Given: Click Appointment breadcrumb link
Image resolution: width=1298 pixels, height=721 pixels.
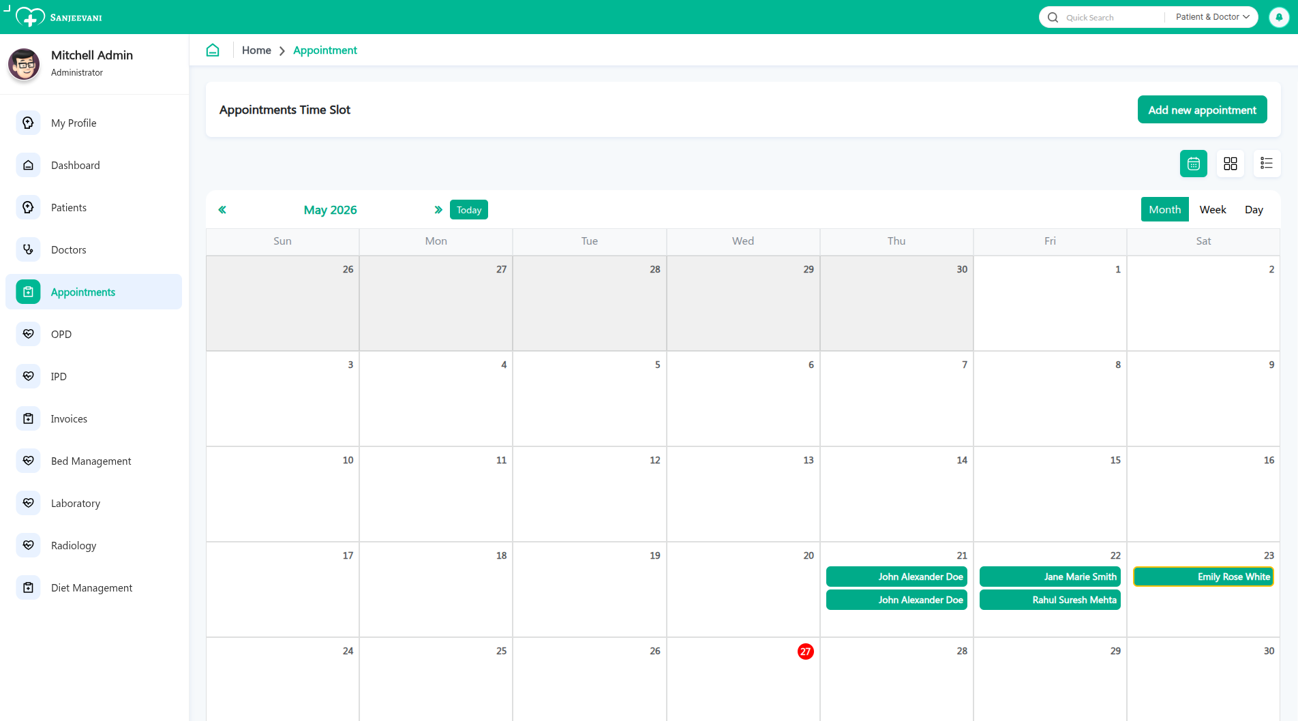Looking at the screenshot, I should [325, 50].
